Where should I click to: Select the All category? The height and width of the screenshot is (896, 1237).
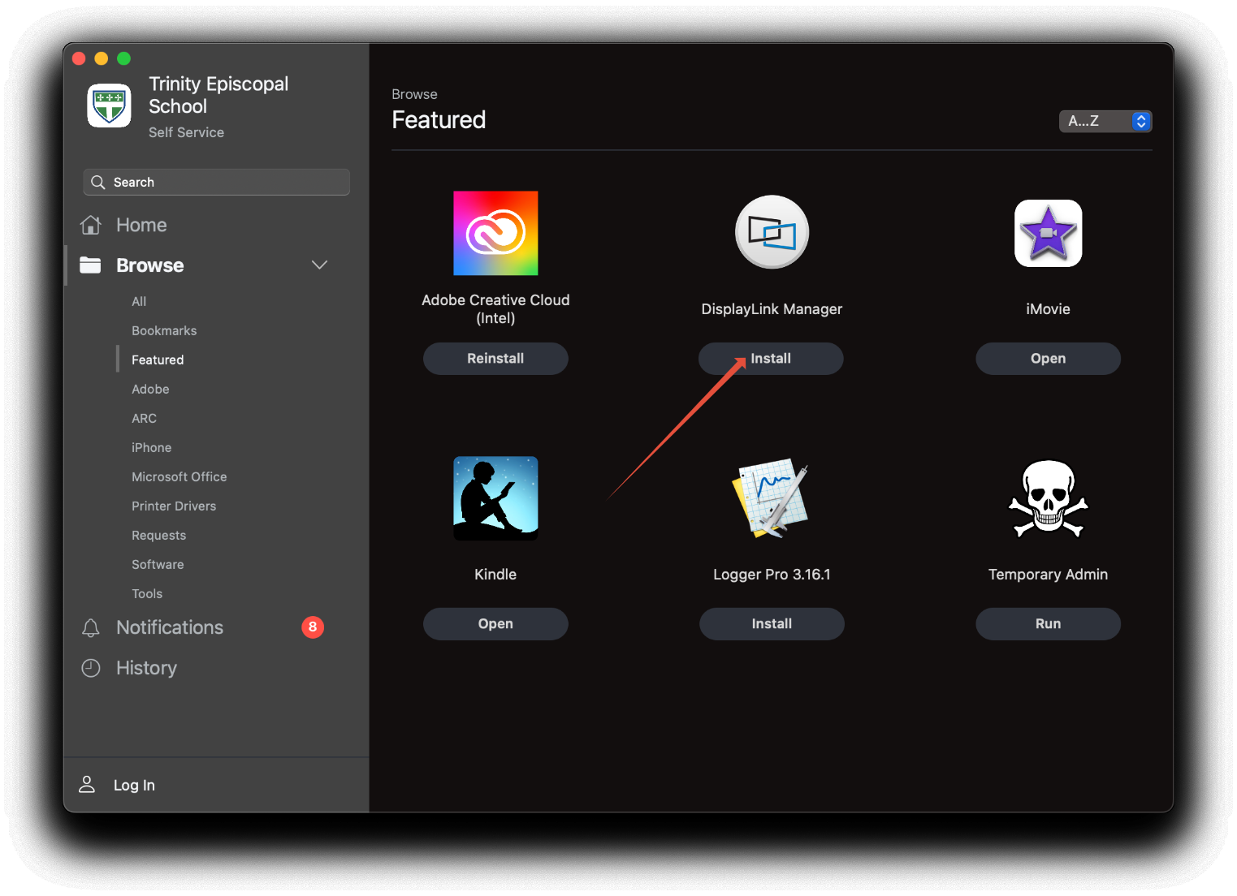point(139,301)
